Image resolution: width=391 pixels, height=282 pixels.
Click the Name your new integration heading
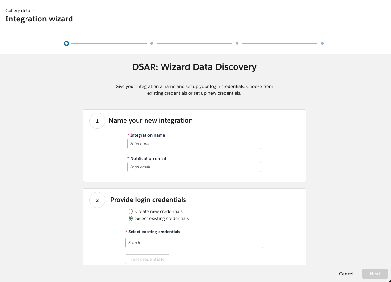(x=150, y=120)
